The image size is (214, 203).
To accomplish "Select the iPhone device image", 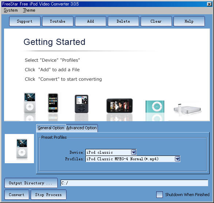I will point(53,103).
